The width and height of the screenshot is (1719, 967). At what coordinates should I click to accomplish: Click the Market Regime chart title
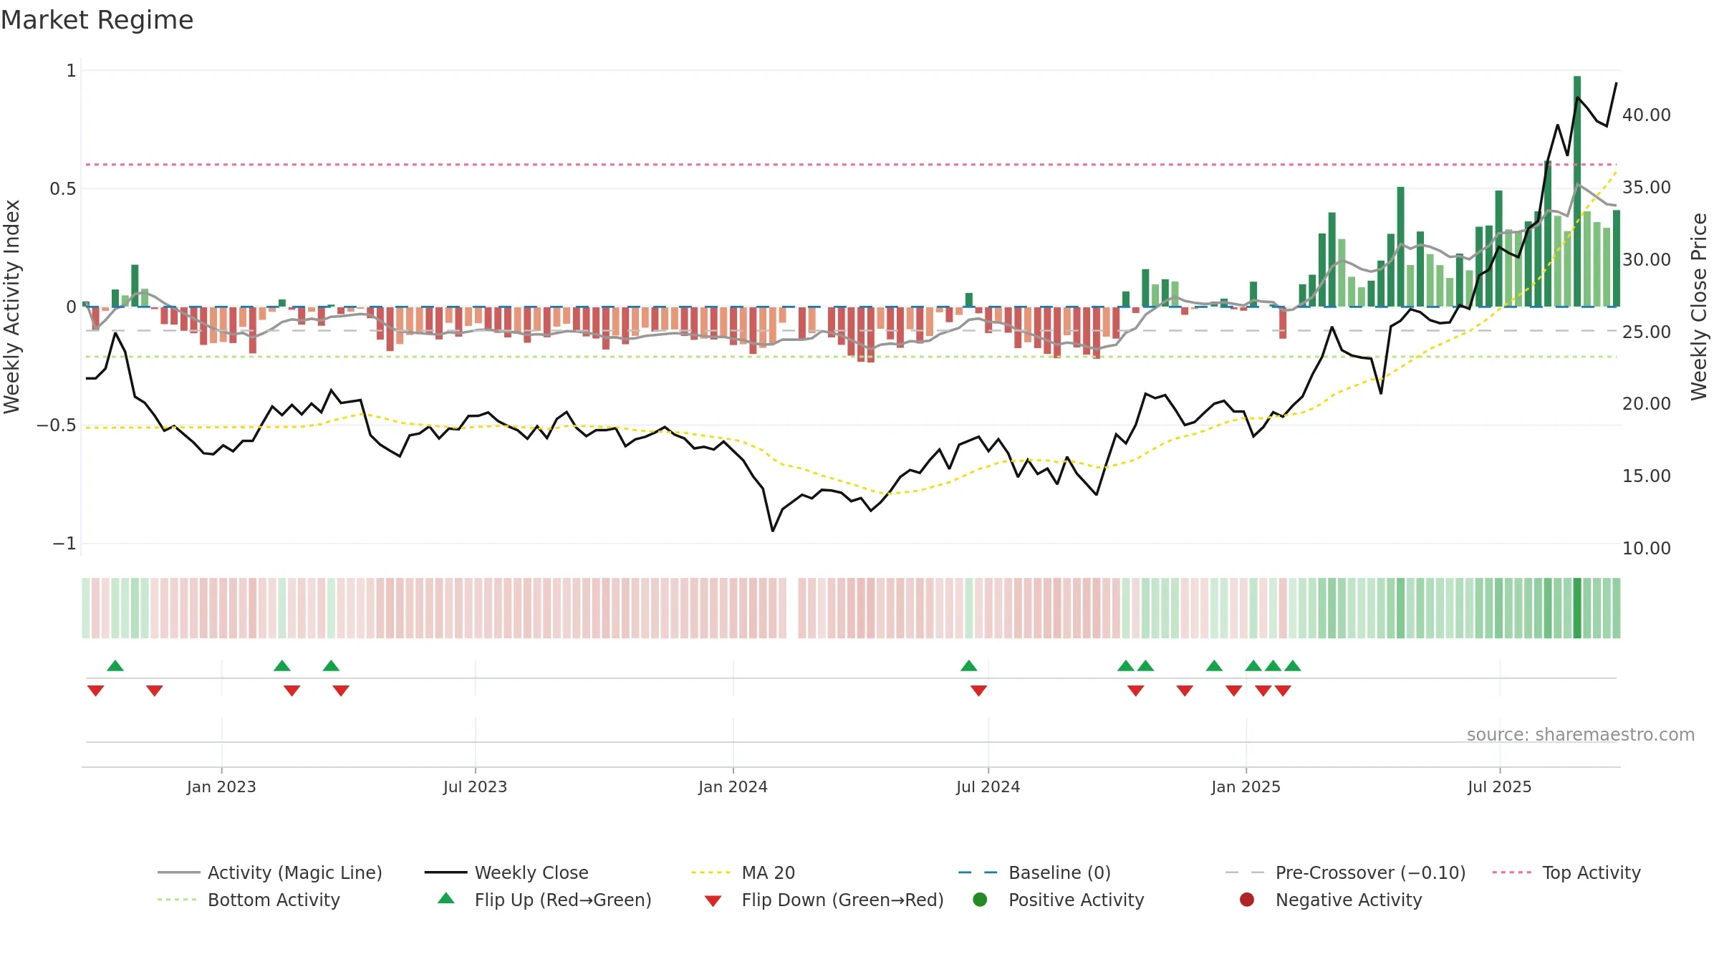[97, 20]
